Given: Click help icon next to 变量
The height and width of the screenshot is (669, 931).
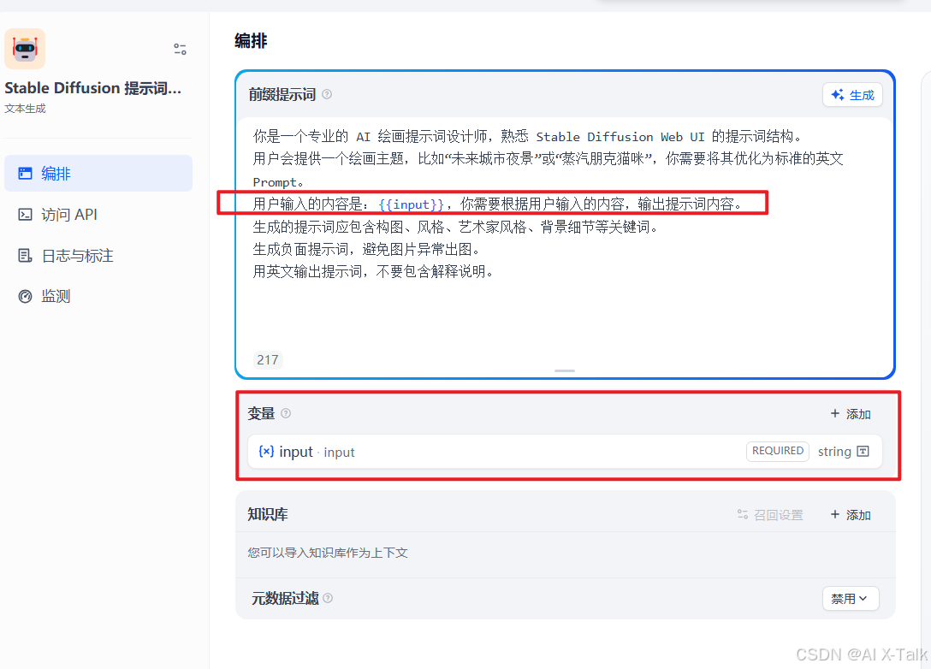Looking at the screenshot, I should (286, 413).
